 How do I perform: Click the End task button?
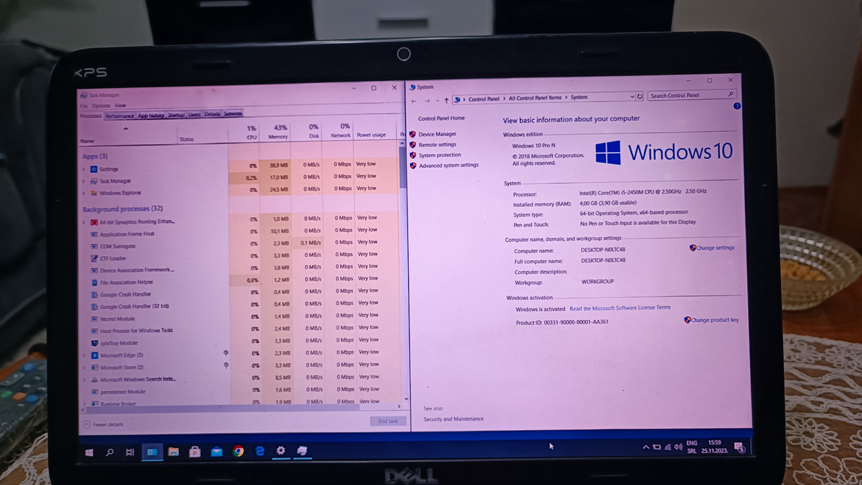point(388,421)
